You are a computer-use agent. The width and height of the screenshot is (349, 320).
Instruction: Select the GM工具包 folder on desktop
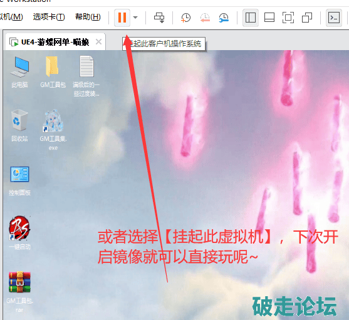[53, 72]
